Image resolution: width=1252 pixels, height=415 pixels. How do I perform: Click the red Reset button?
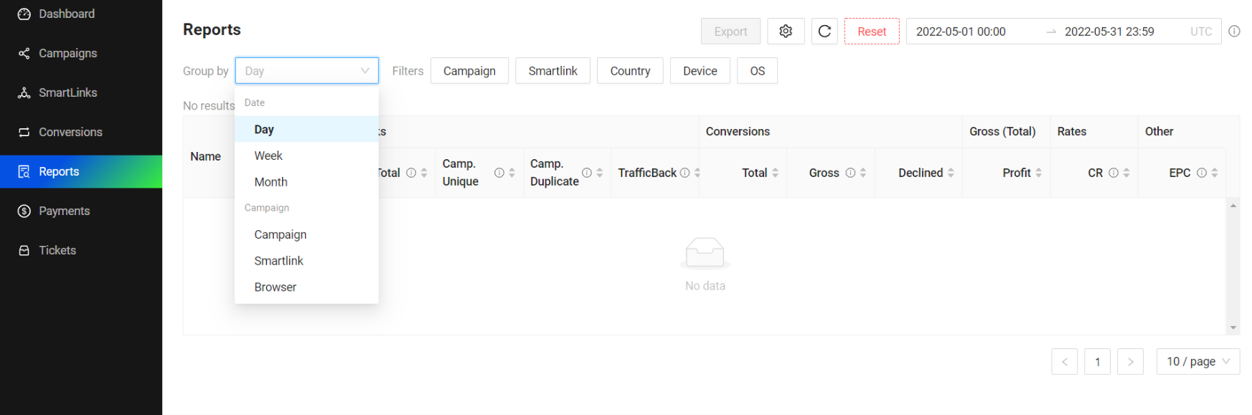(872, 32)
